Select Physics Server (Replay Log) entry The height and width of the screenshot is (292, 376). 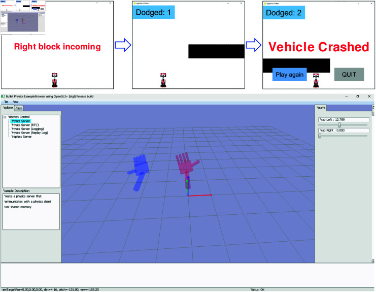point(29,133)
